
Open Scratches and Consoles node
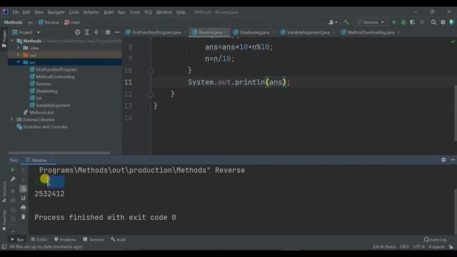[45, 127]
